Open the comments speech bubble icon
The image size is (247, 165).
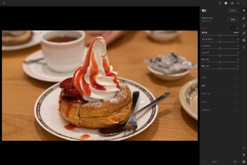(244, 148)
